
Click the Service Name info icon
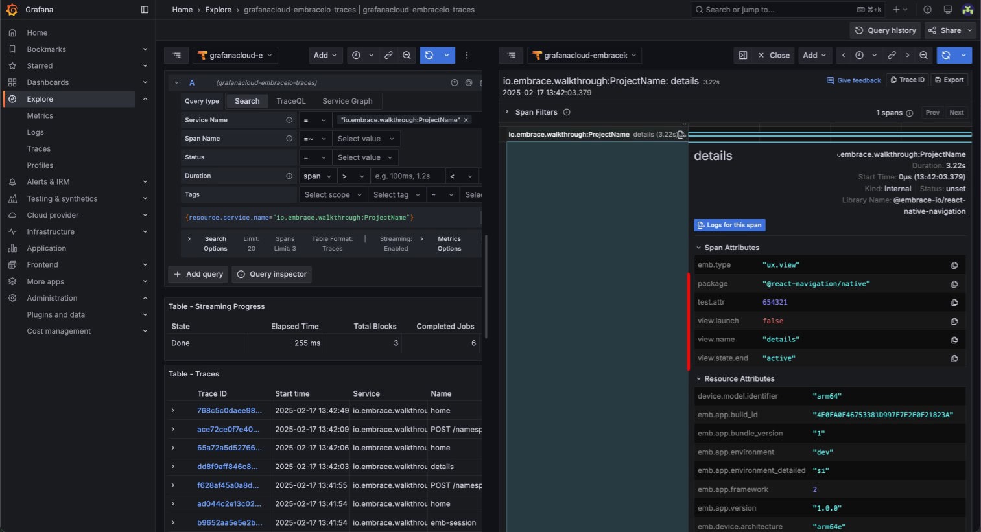coord(289,120)
